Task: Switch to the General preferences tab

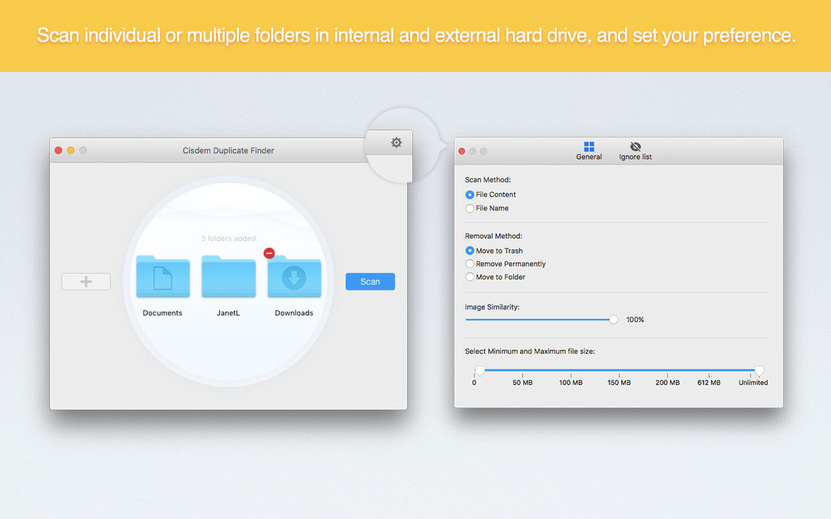Action: point(589,151)
